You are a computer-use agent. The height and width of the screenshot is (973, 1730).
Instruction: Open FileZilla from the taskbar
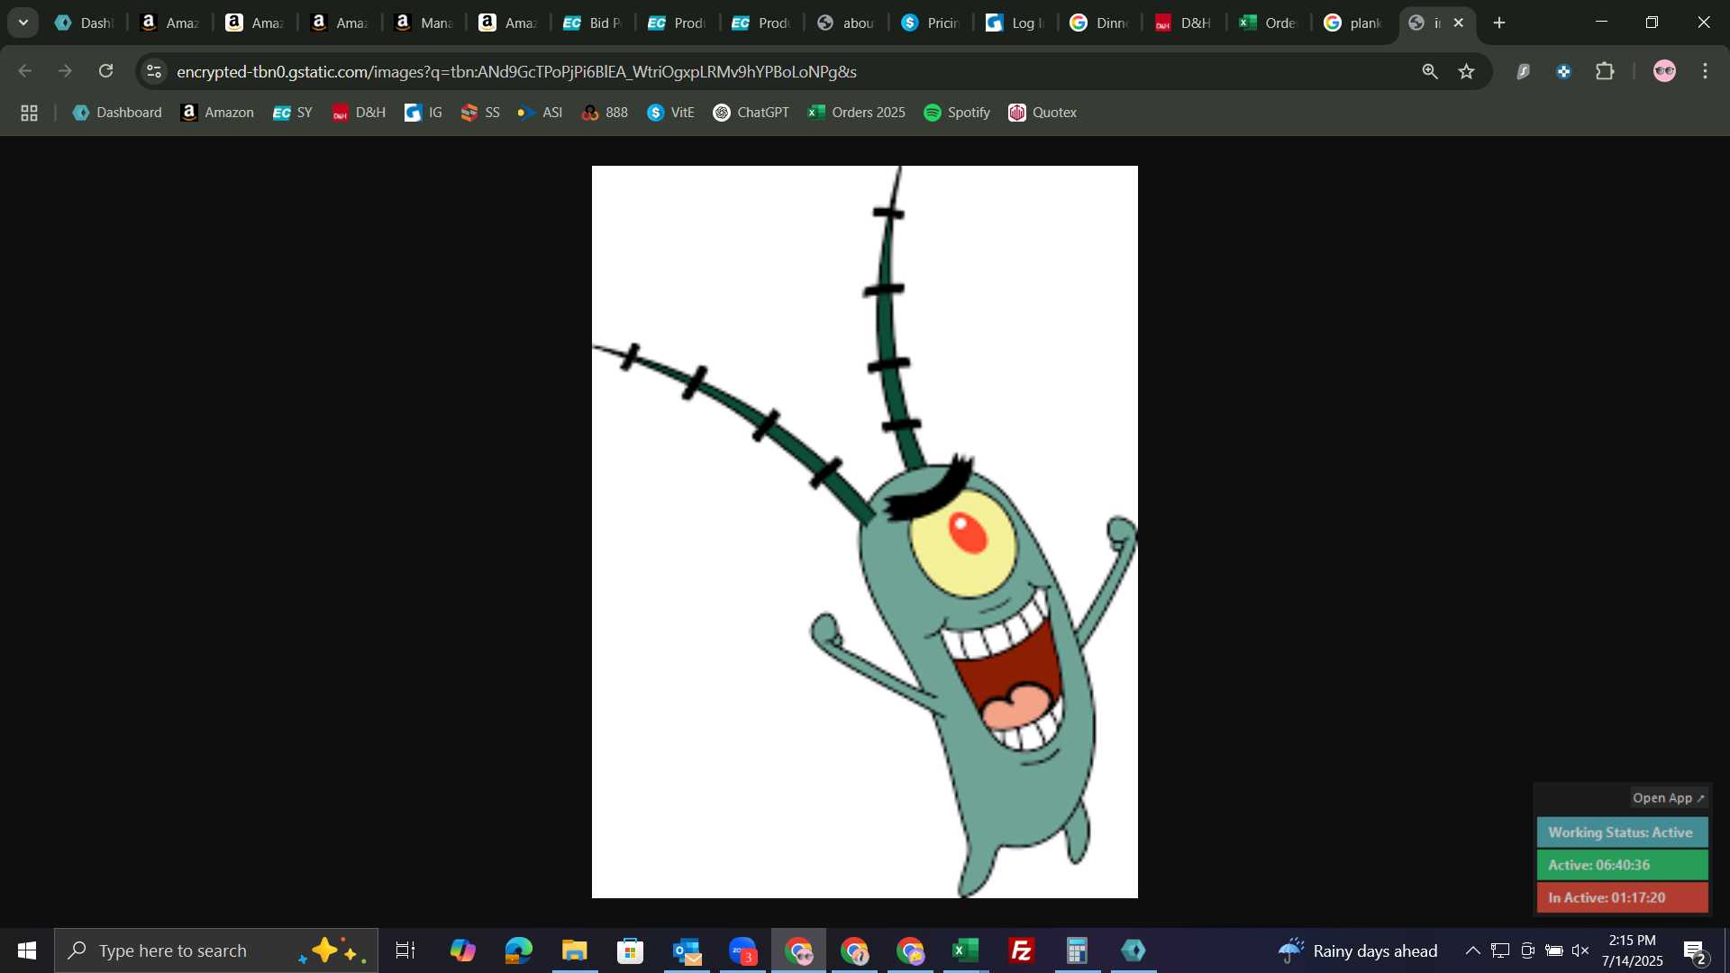(x=1022, y=950)
